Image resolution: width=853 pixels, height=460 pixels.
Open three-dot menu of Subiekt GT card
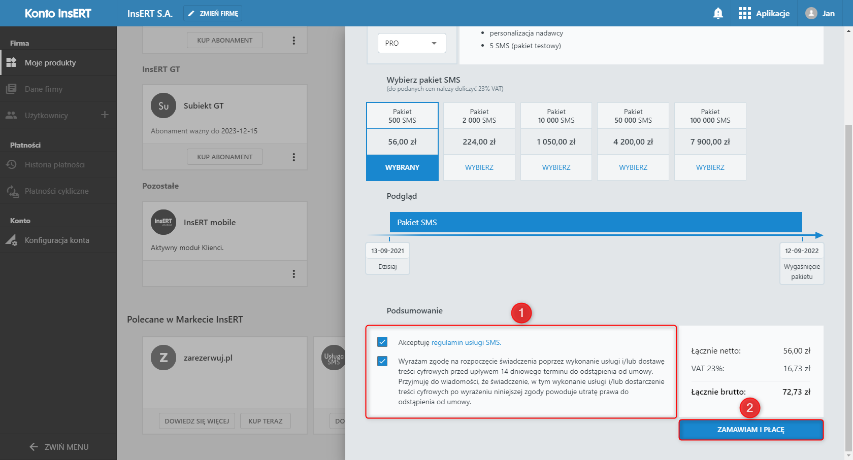[x=294, y=157]
